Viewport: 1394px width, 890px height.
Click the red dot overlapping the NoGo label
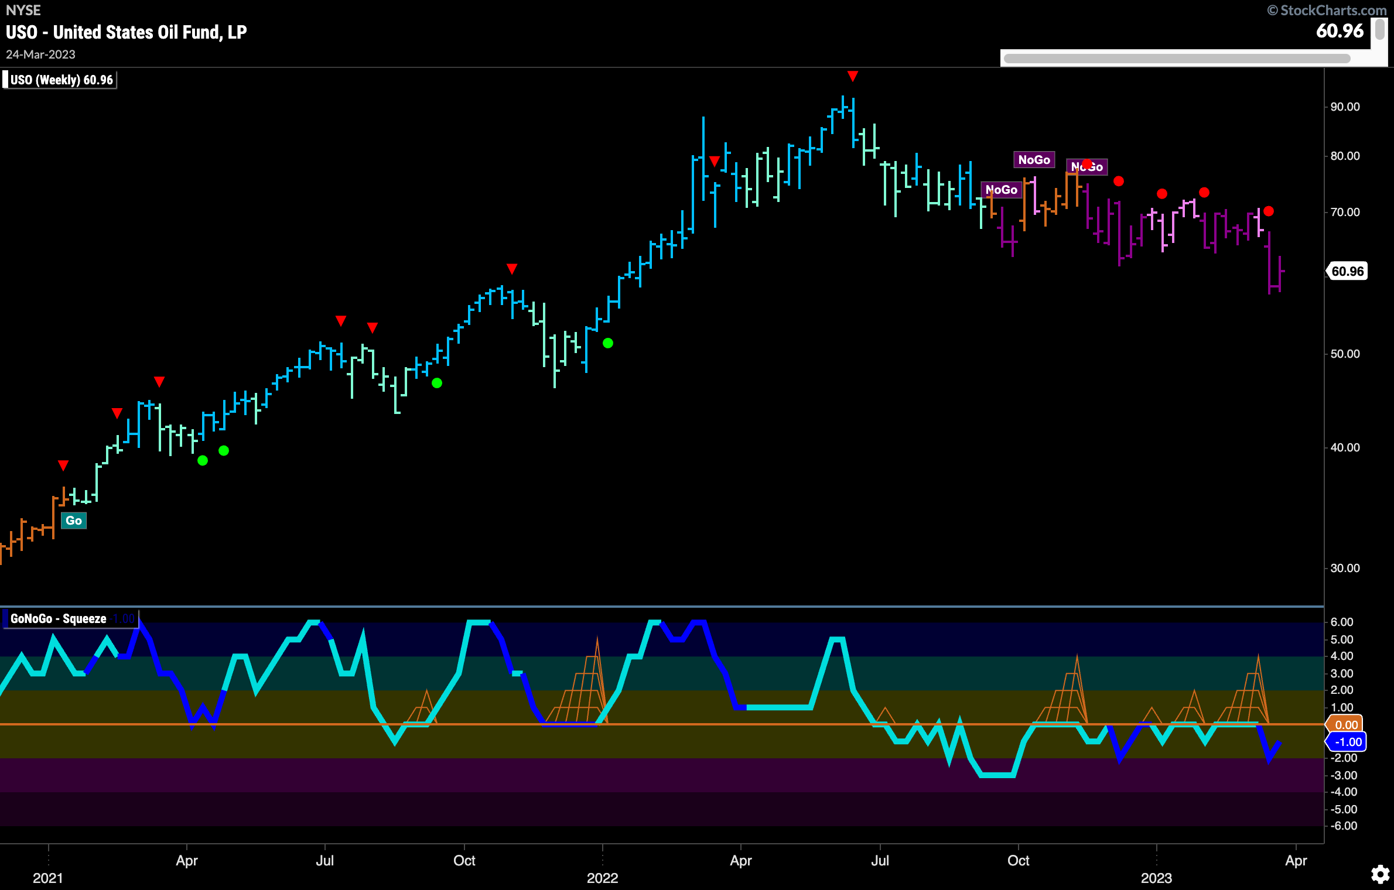tap(1087, 165)
